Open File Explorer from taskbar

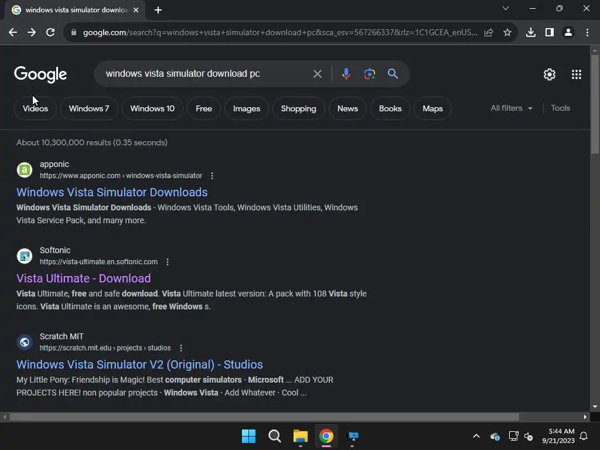pyautogui.click(x=301, y=436)
